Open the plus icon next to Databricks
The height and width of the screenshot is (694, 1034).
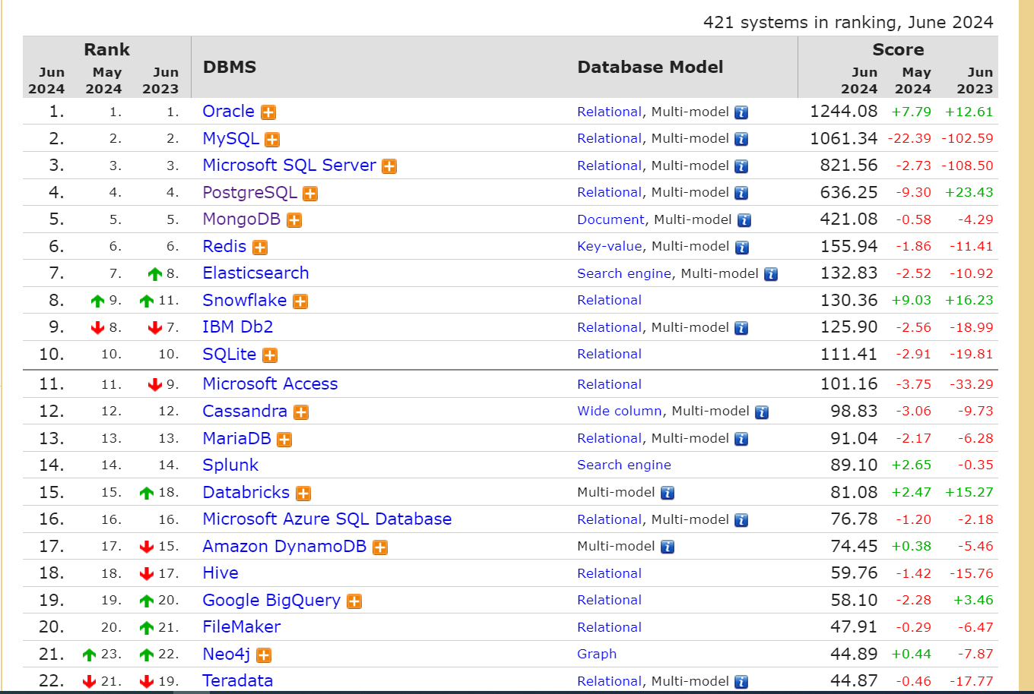pyautogui.click(x=303, y=494)
